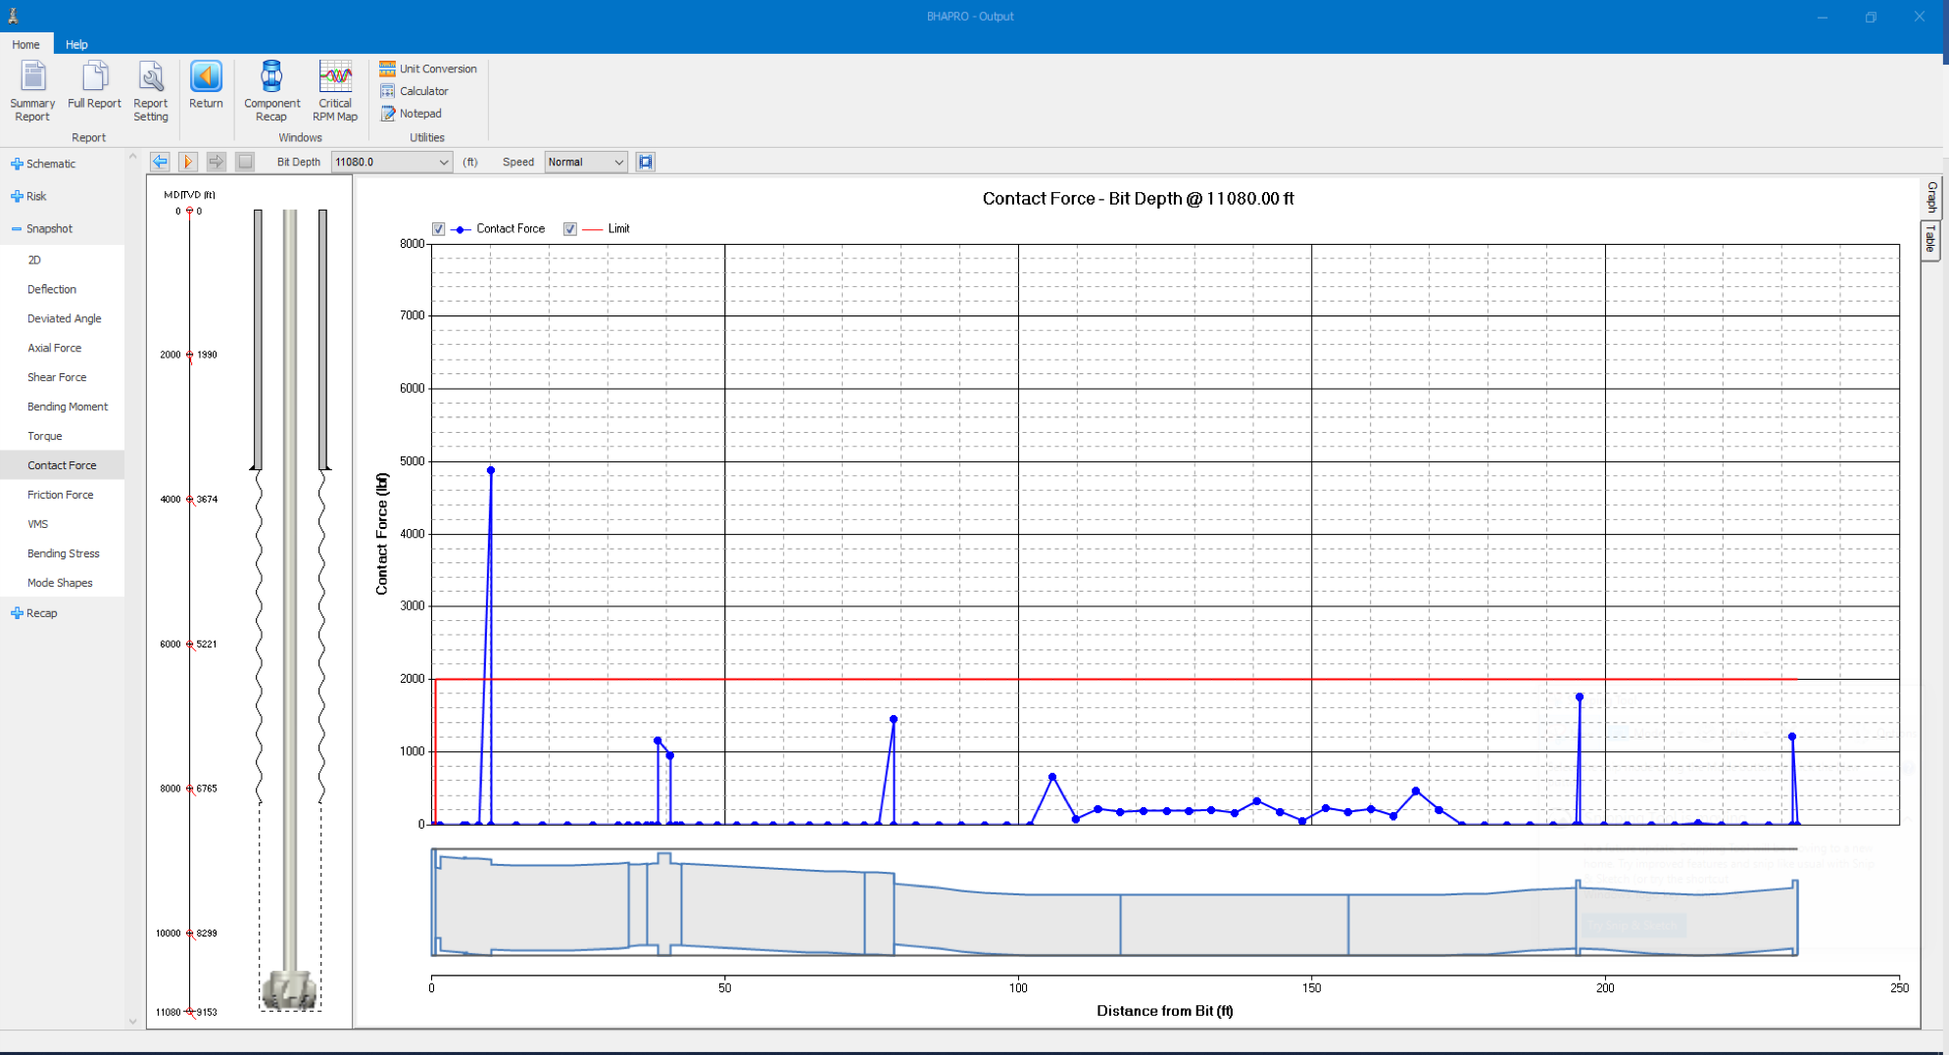Switch to the Table side tab
Screen dimensions: 1949x1055
point(1930,239)
